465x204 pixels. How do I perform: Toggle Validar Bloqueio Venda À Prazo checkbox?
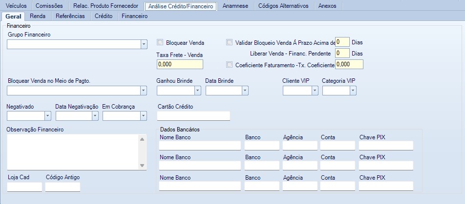click(230, 42)
